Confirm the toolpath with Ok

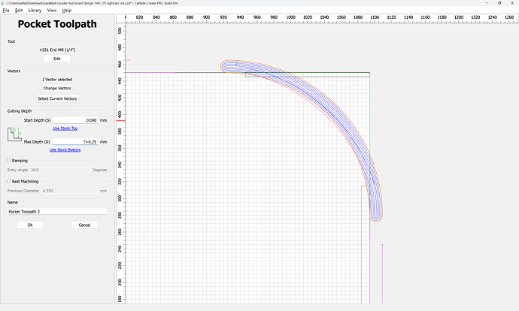point(30,225)
